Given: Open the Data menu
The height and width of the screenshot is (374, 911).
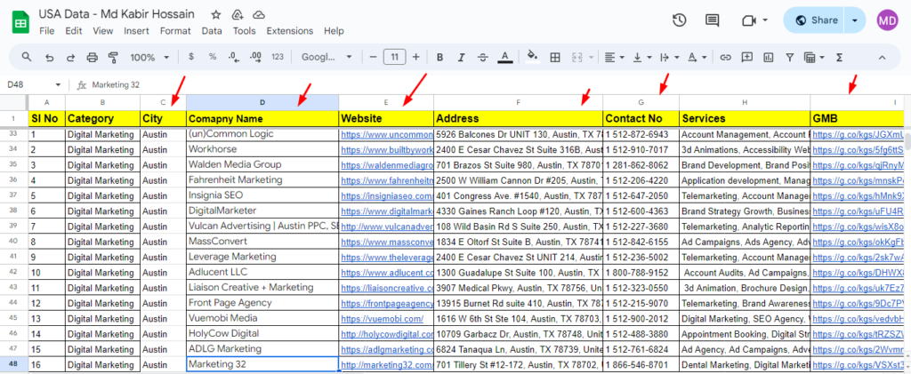Looking at the screenshot, I should (x=212, y=31).
